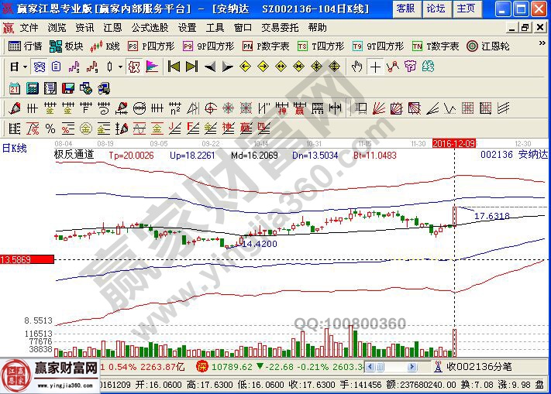Open the 日 period dropdown
The height and width of the screenshot is (394, 551).
[x=17, y=67]
